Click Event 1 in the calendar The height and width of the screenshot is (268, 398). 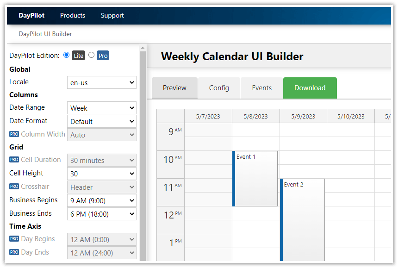pos(254,178)
